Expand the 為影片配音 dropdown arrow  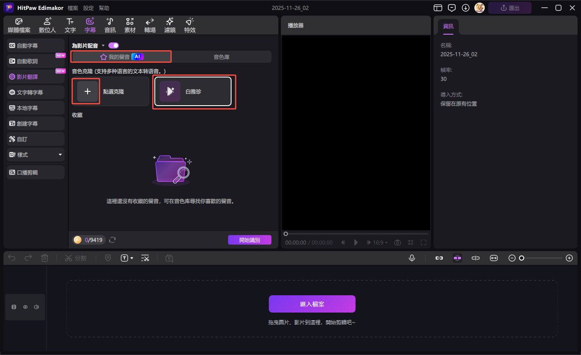[x=103, y=45]
